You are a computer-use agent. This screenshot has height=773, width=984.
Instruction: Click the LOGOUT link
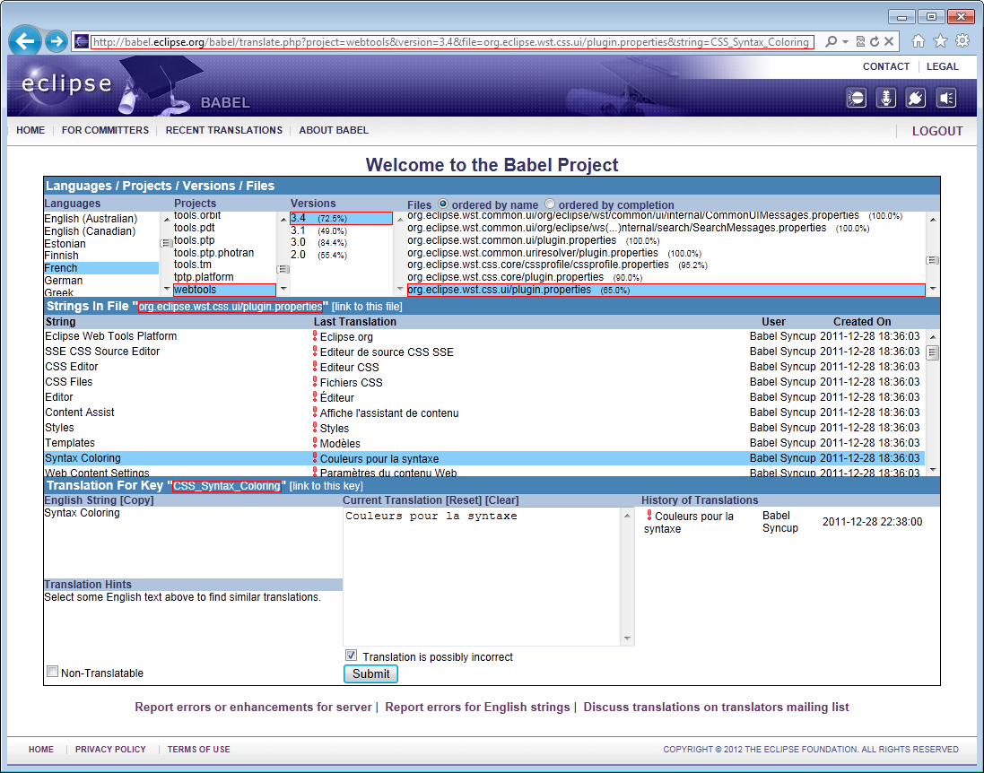937,131
